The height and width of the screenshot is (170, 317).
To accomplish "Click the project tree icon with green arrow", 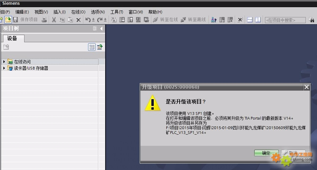I will (x=100, y=47).
